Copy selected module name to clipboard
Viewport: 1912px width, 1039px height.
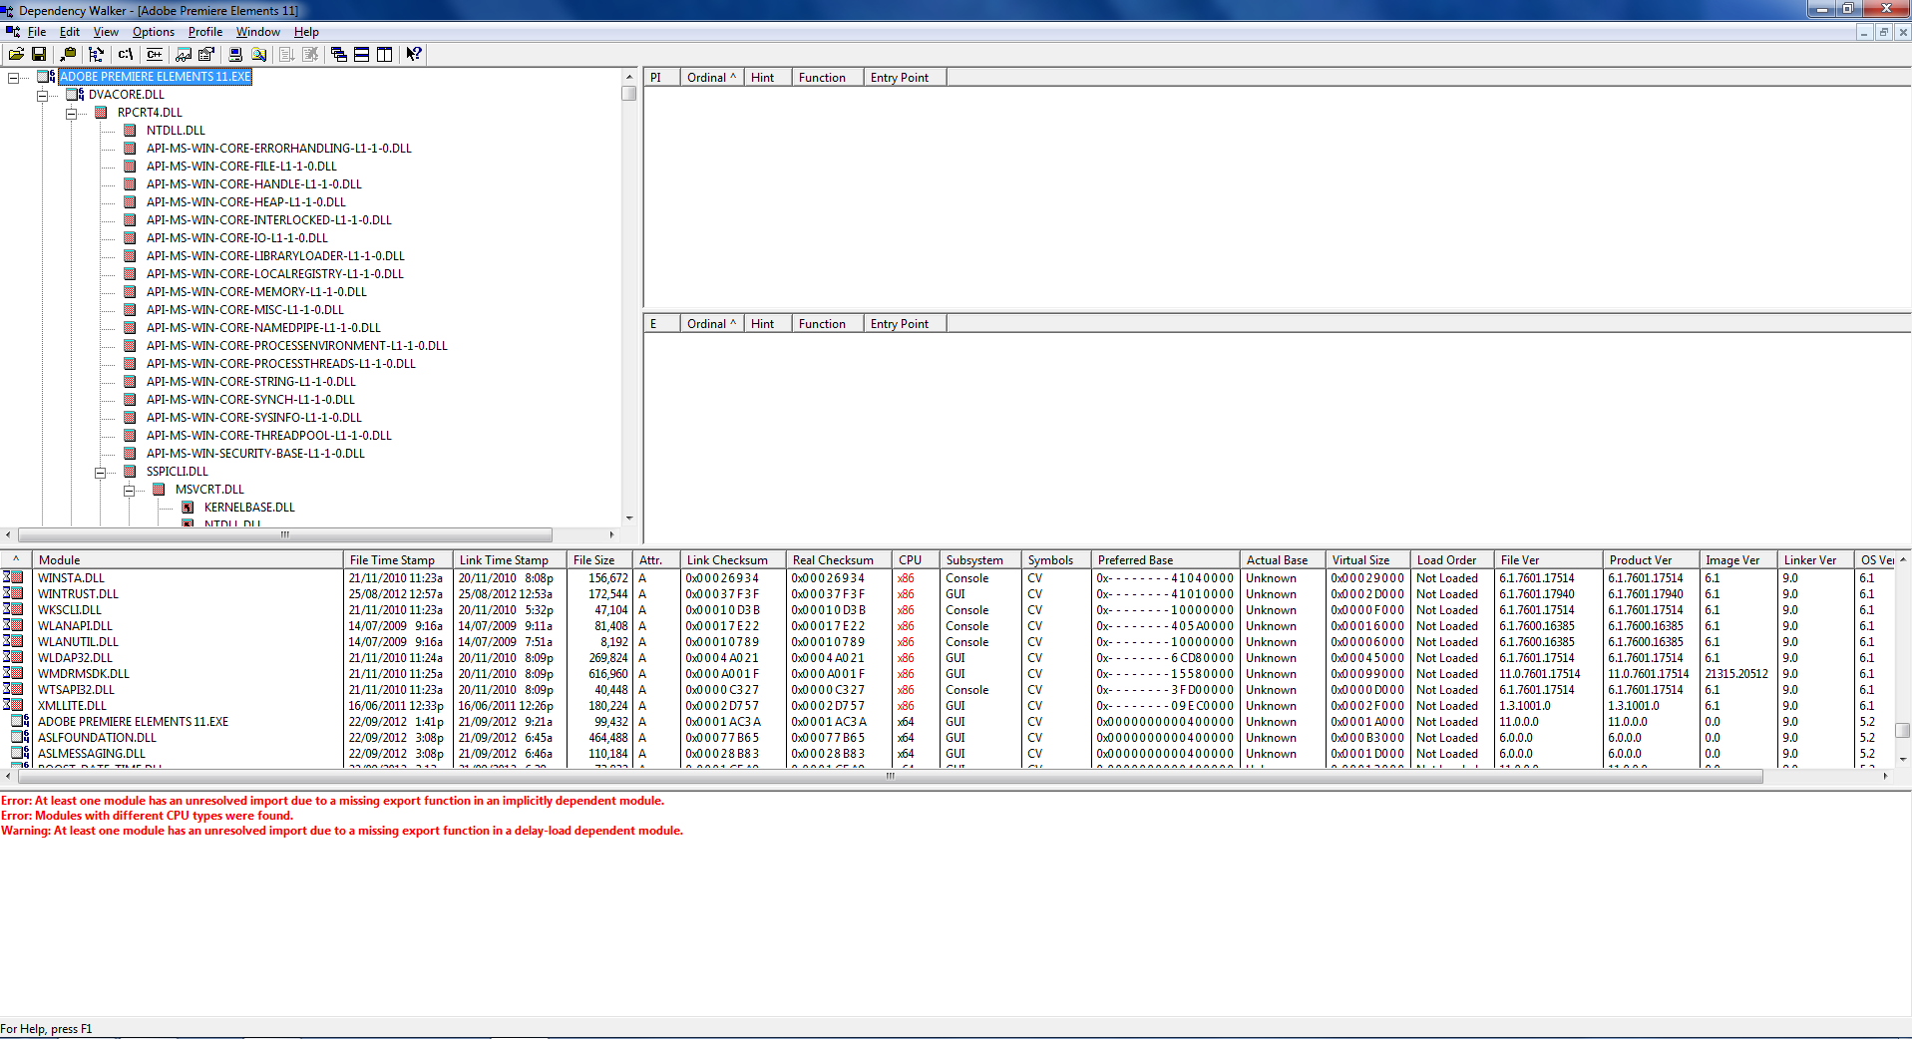pyautogui.click(x=68, y=55)
